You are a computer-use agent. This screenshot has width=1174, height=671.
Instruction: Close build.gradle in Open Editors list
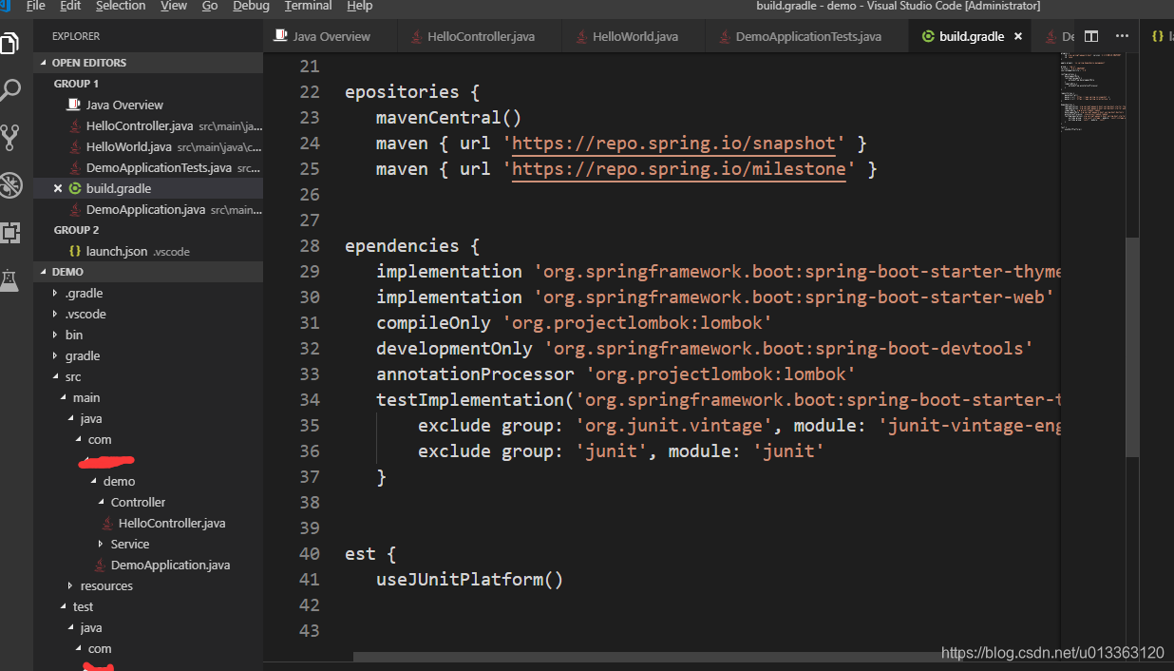pyautogui.click(x=59, y=188)
